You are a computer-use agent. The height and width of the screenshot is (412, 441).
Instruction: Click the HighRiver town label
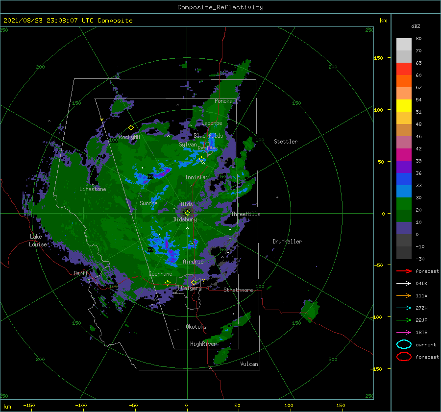pos(203,344)
